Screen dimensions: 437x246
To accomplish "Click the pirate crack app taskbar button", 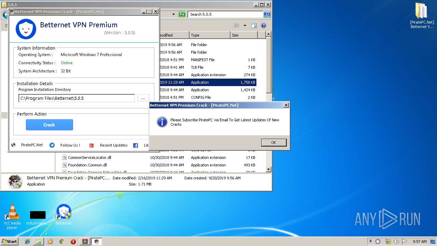I will pos(97,242).
